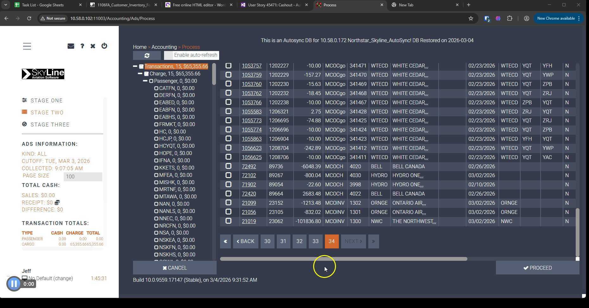
Task: Collapse the Charge tree node
Action: pyautogui.click(x=140, y=74)
